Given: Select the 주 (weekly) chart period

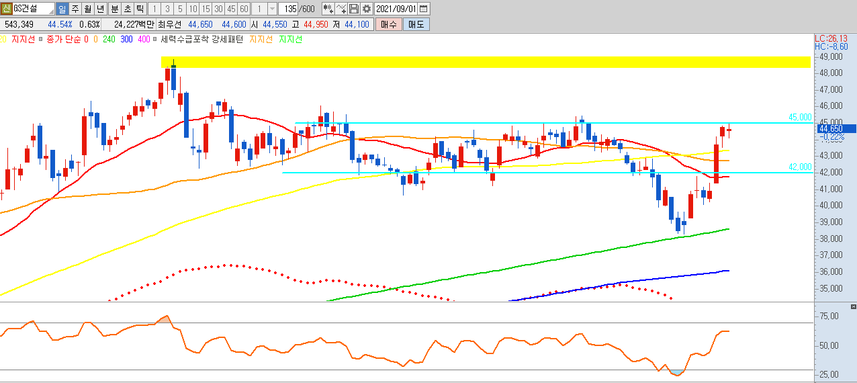Looking at the screenshot, I should (75, 9).
